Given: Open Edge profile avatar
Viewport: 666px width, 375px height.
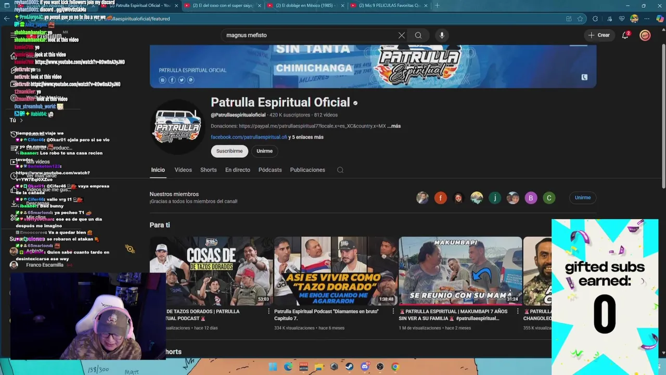Looking at the screenshot, I should (x=634, y=19).
